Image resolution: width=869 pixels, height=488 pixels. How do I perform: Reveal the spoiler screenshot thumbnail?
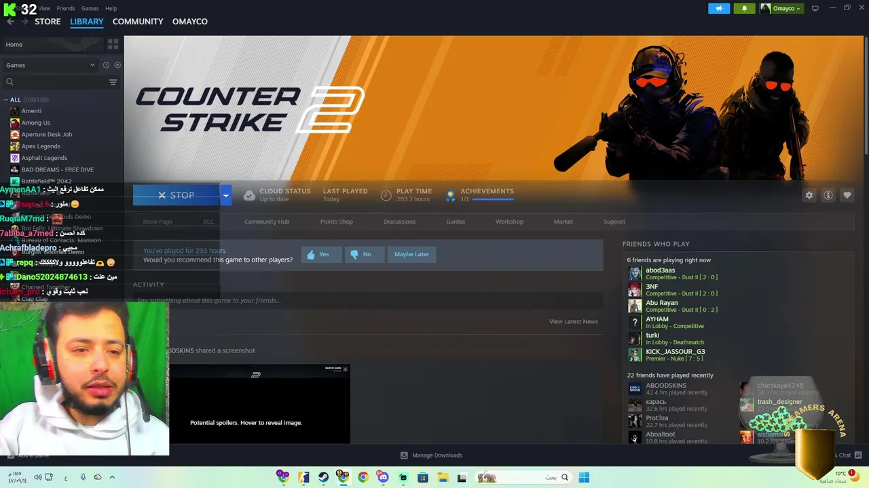coord(260,404)
